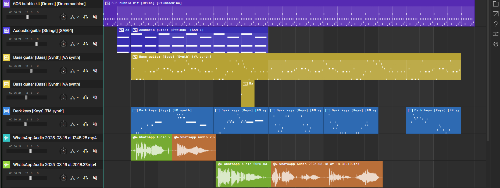
Task: Select track name WhatsApp Audio 2025-03-16 at 17.48.25.mp4
Action: [x=55, y=138]
